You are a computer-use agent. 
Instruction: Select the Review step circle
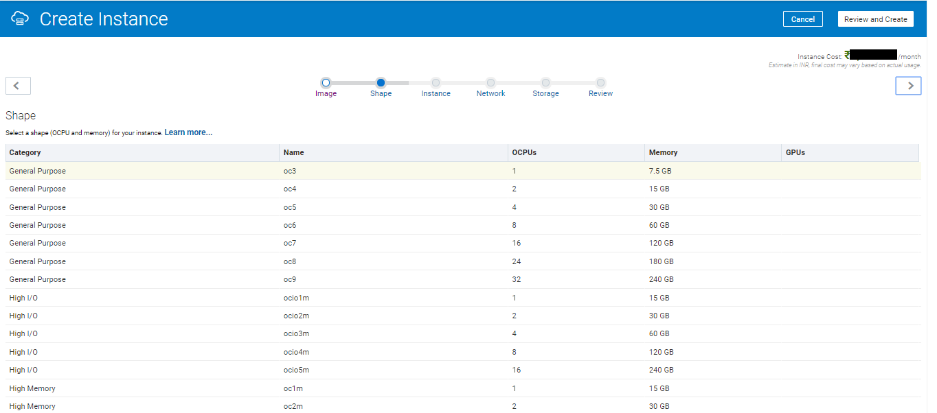[600, 82]
